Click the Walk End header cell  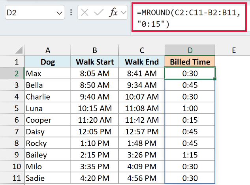pyautogui.click(x=142, y=62)
